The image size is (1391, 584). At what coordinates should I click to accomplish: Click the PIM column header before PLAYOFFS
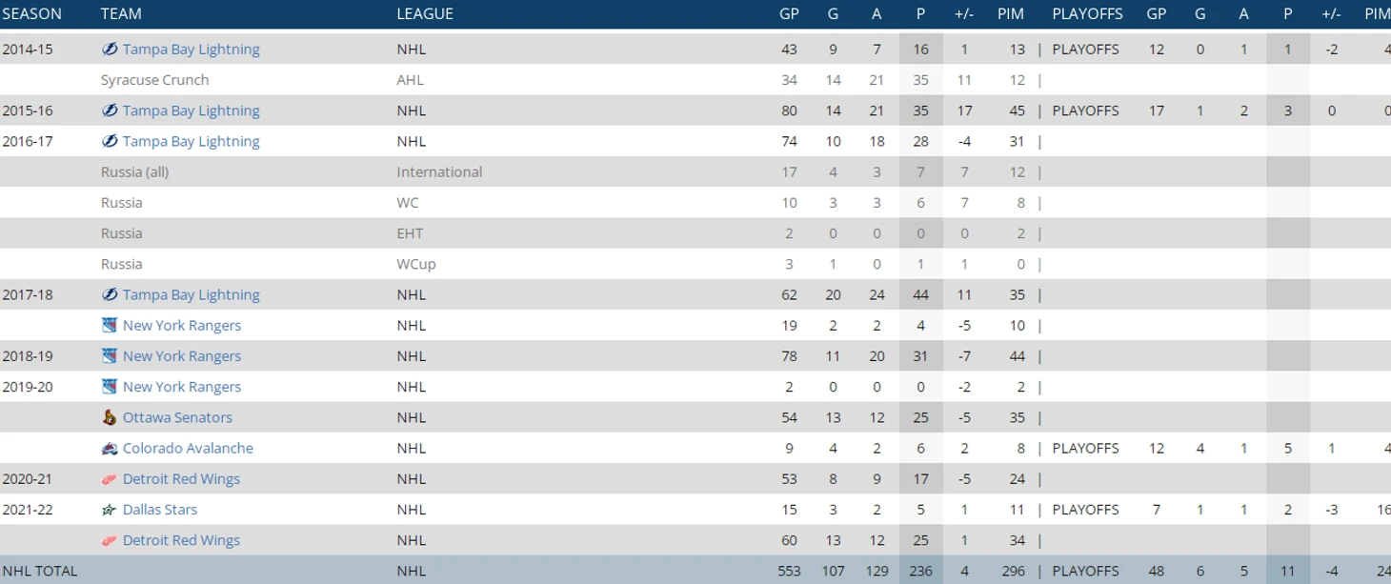(1011, 13)
